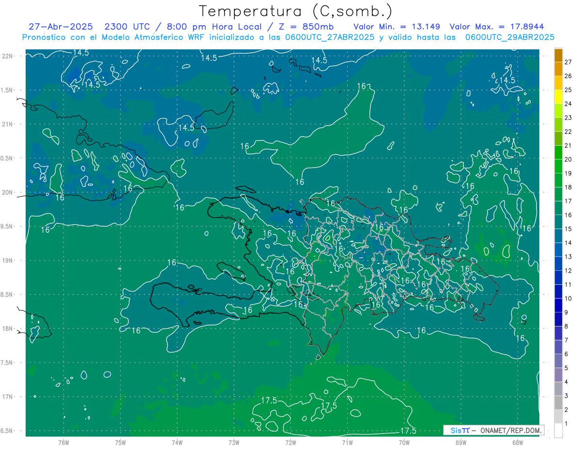
Task: Click the '18N' latitude axis label
Action: tap(8, 328)
